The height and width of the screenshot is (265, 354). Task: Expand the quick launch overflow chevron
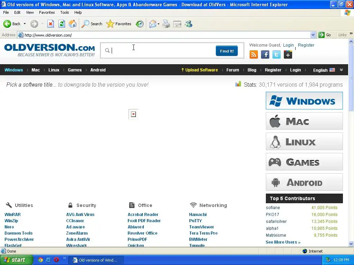(65, 258)
